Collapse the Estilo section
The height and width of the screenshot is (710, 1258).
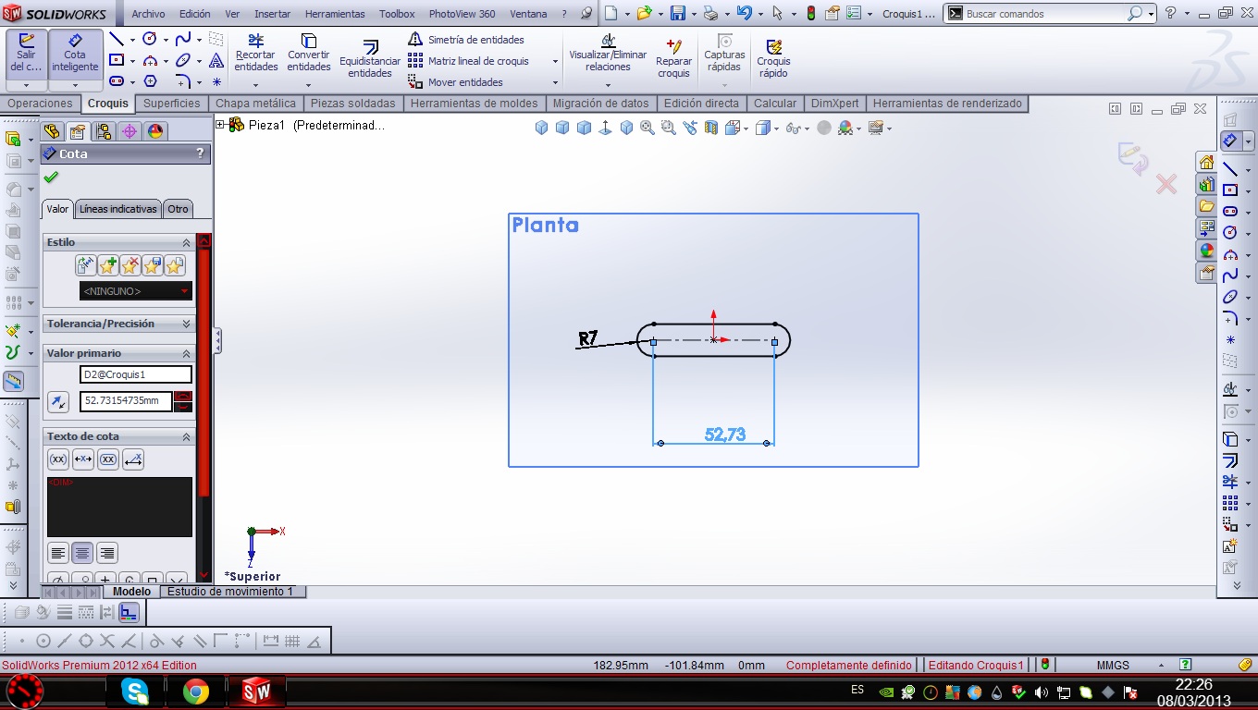[x=186, y=242]
